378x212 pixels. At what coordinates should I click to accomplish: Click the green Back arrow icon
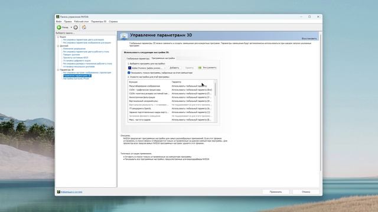click(59, 28)
